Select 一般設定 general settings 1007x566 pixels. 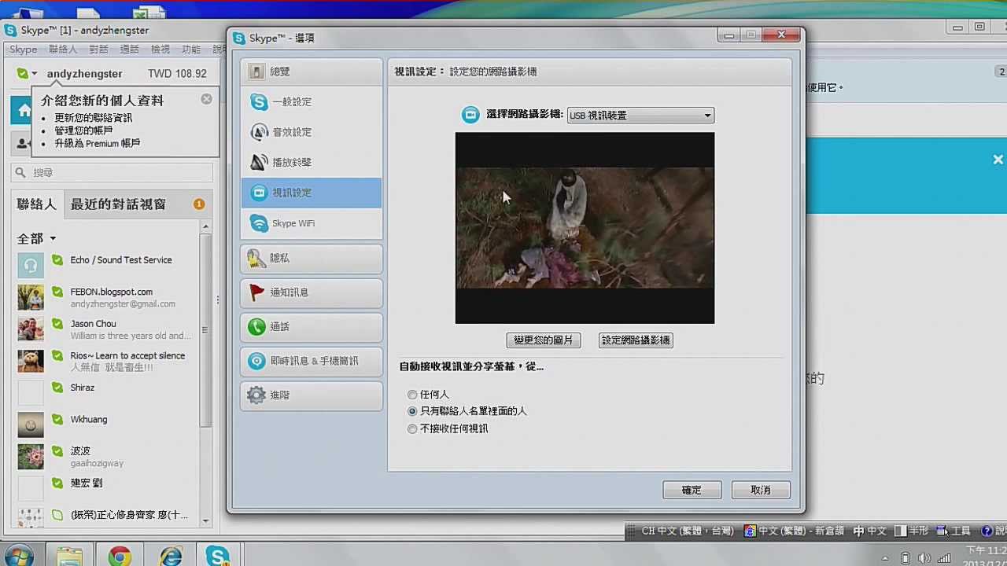[x=312, y=102]
